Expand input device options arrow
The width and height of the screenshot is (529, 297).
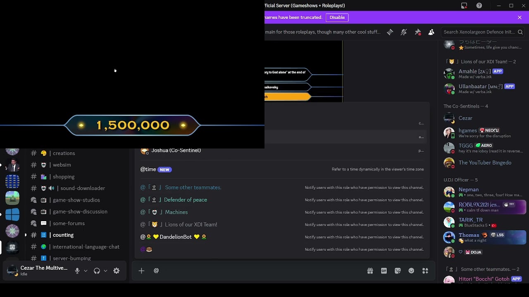pos(86,271)
